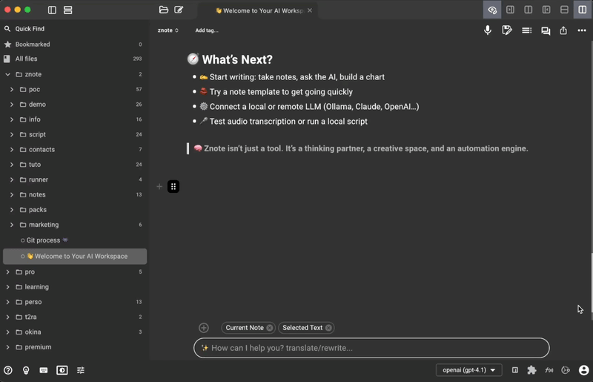593x382 pixels.
Task: Expand the script folder
Action: [12, 134]
